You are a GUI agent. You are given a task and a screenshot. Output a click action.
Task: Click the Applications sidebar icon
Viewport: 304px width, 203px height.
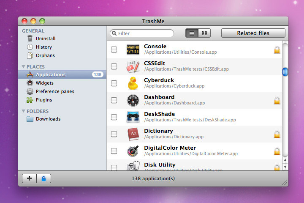pyautogui.click(x=30, y=74)
